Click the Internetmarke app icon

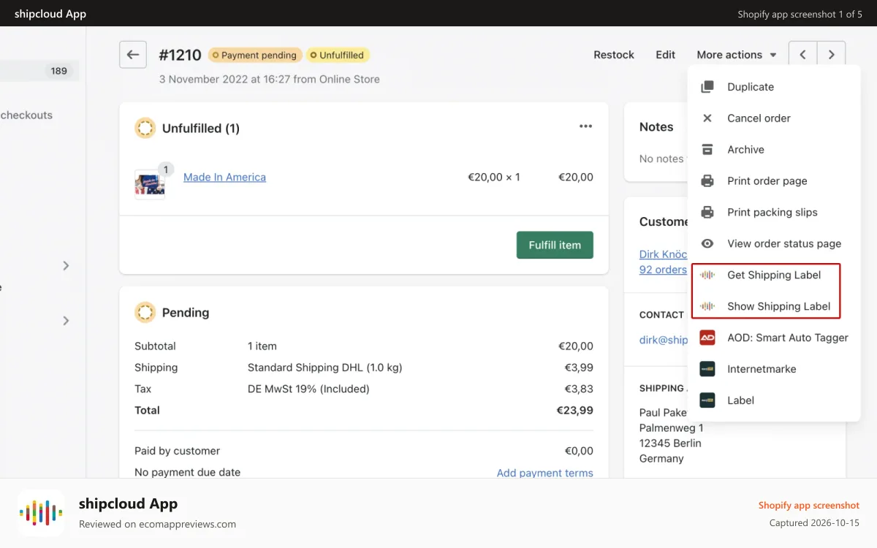[707, 369]
